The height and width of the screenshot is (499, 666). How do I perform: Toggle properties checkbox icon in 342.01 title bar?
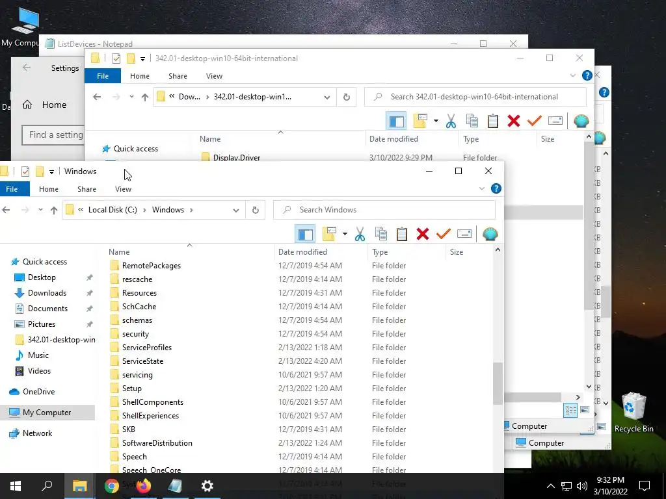116,58
